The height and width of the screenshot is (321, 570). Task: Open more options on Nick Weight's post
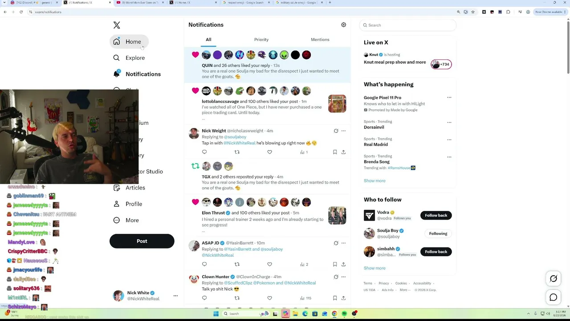click(x=343, y=131)
